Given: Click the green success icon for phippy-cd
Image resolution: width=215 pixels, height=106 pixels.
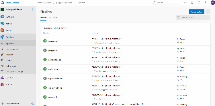Looking at the screenshot, I should 45,41.
